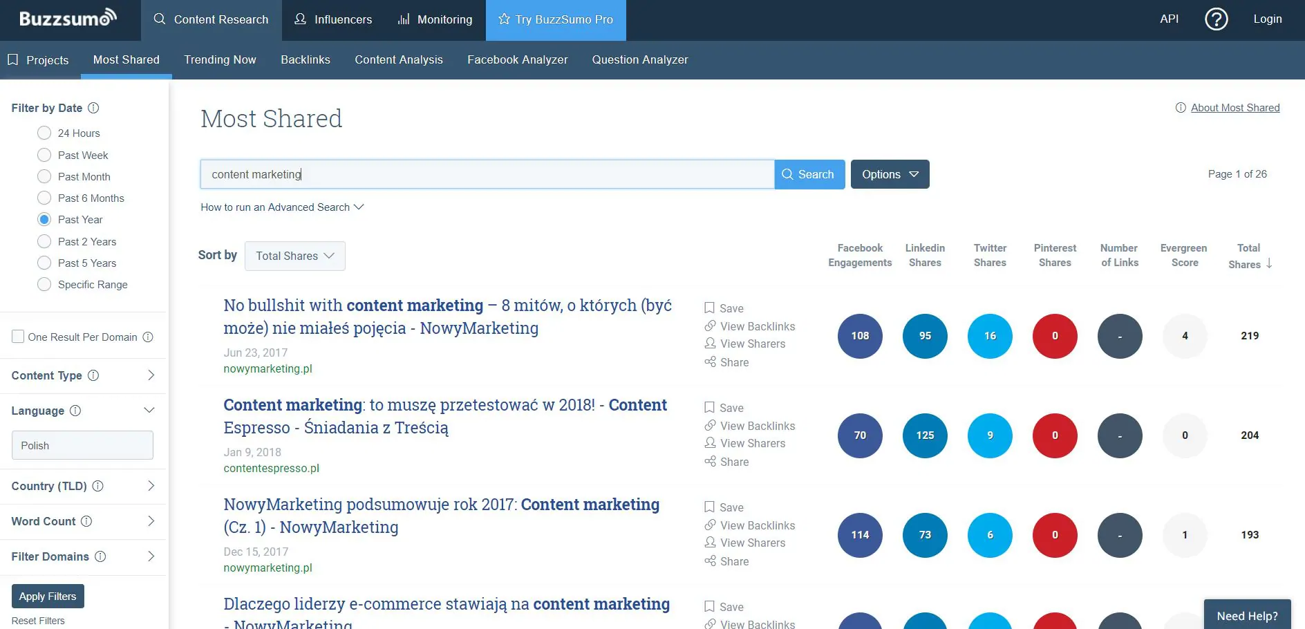The height and width of the screenshot is (629, 1305).
Task: Open the Content Analysis tab
Action: (399, 59)
